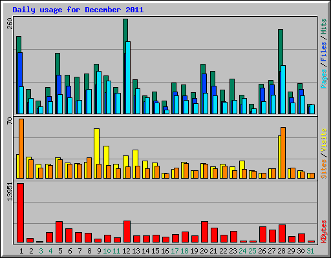Click day label '13' on the axis
331x258 pixels.
coord(136,251)
